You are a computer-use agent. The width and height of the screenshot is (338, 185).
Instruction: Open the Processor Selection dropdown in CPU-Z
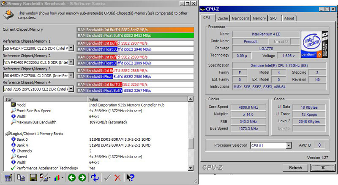tap(289, 146)
